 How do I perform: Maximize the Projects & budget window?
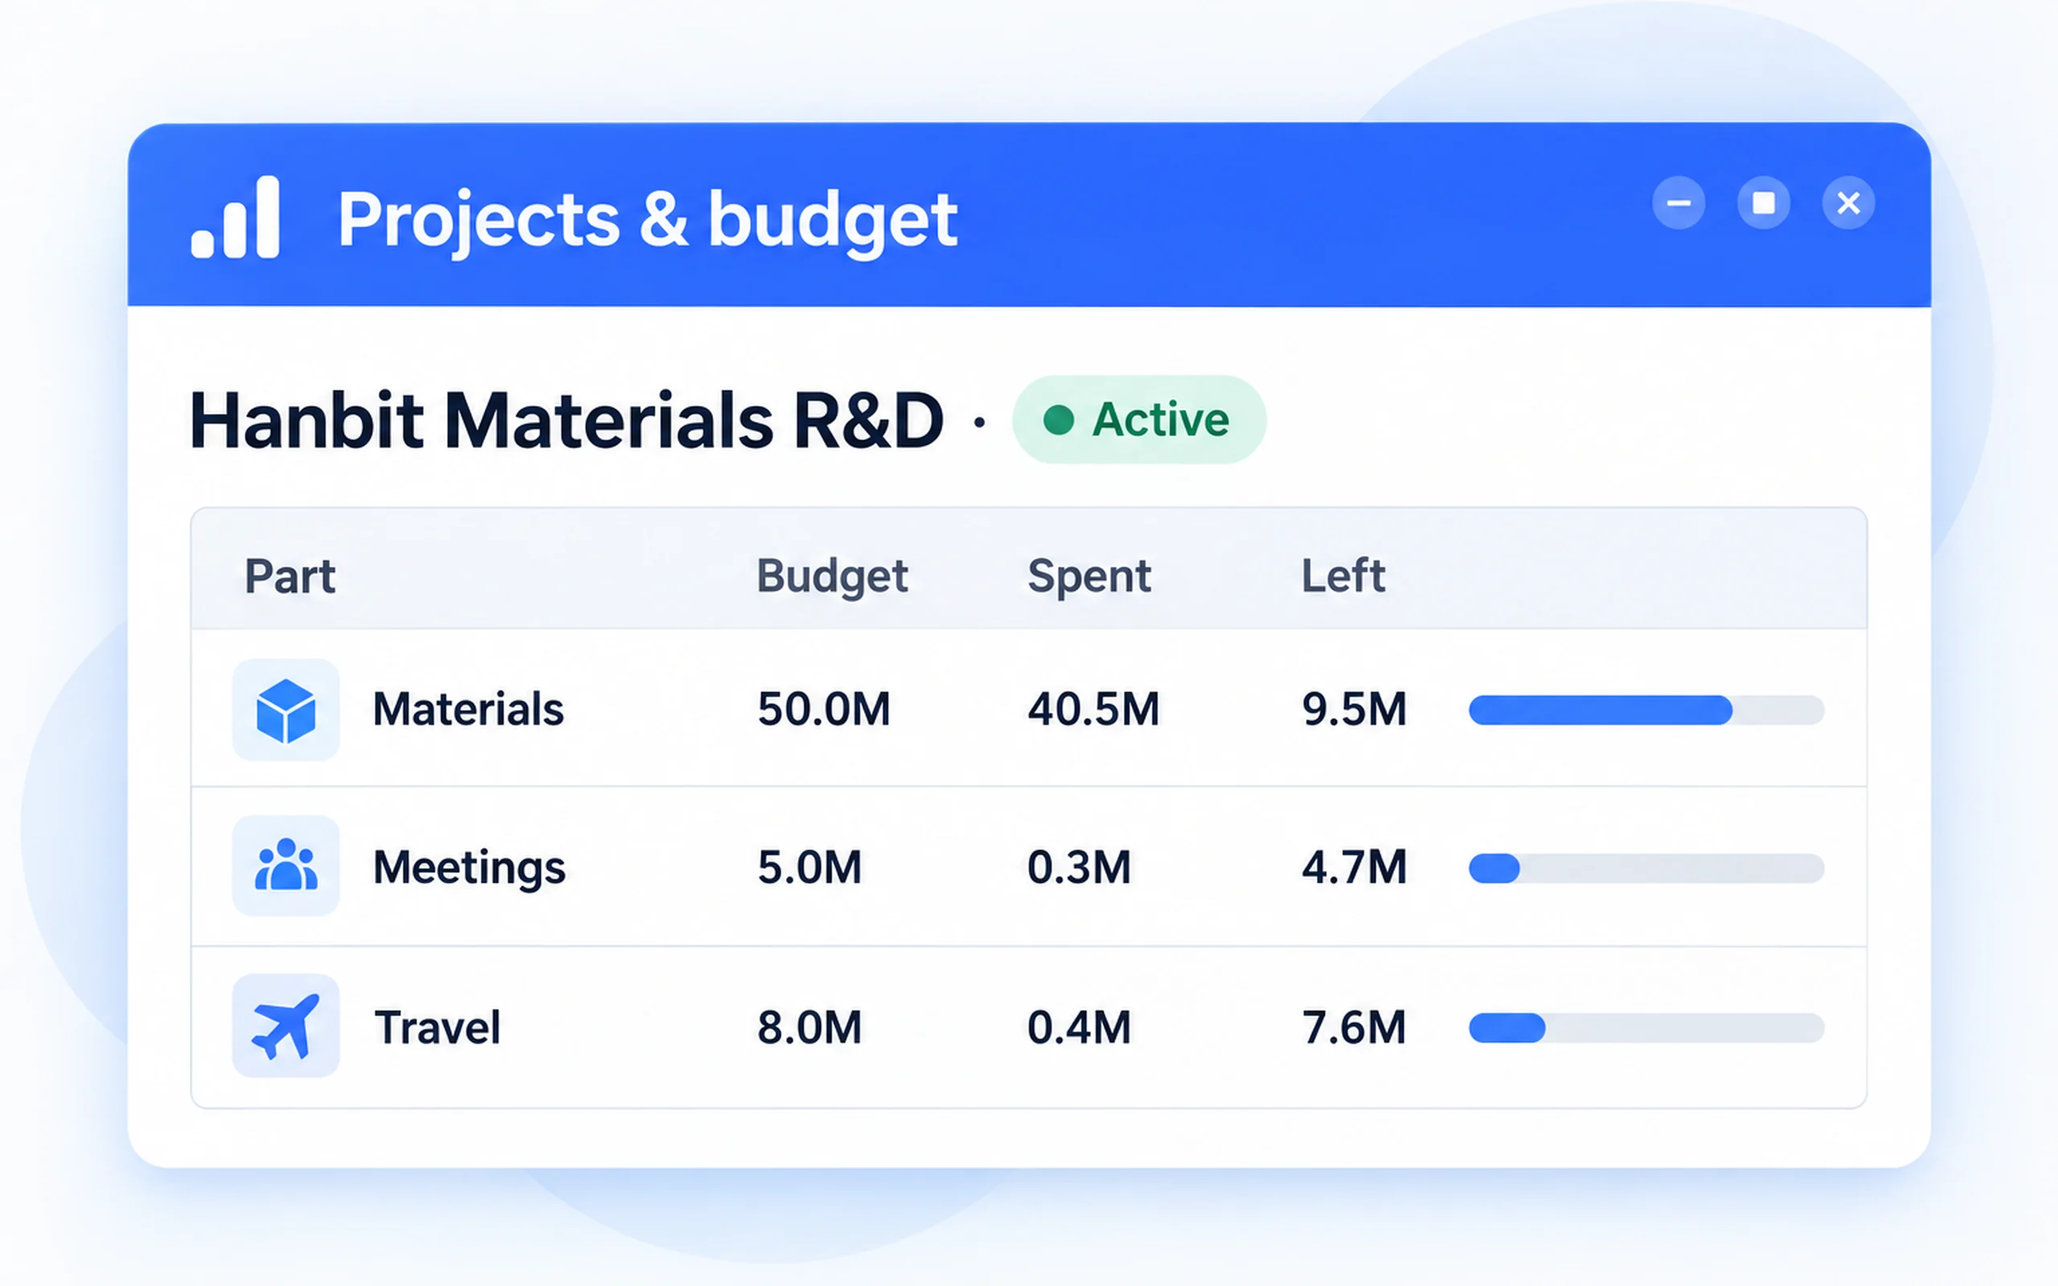pos(1764,203)
